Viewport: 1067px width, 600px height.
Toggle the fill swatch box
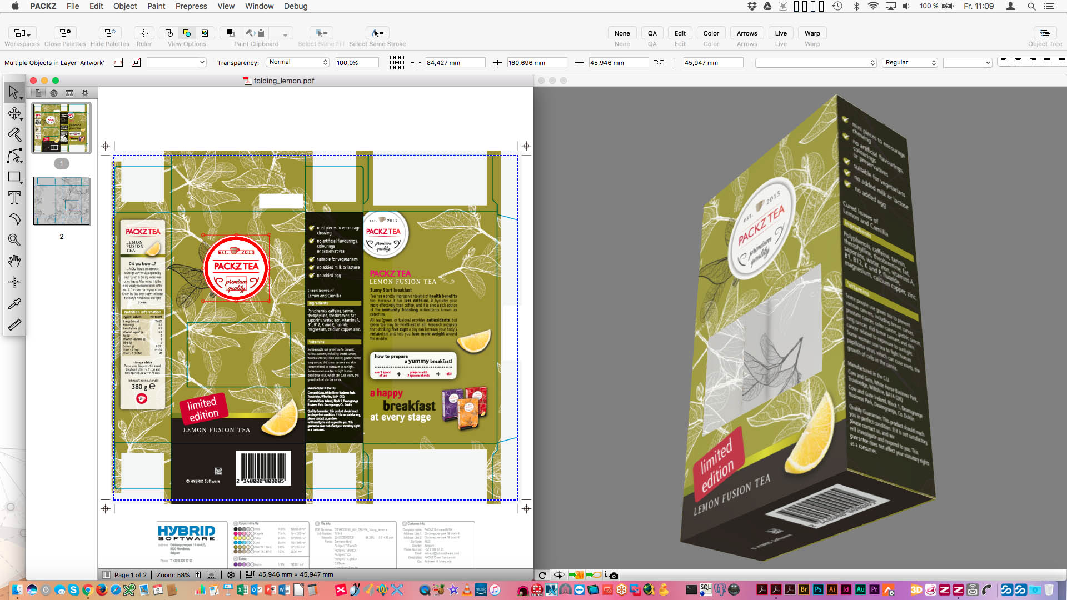pos(118,62)
